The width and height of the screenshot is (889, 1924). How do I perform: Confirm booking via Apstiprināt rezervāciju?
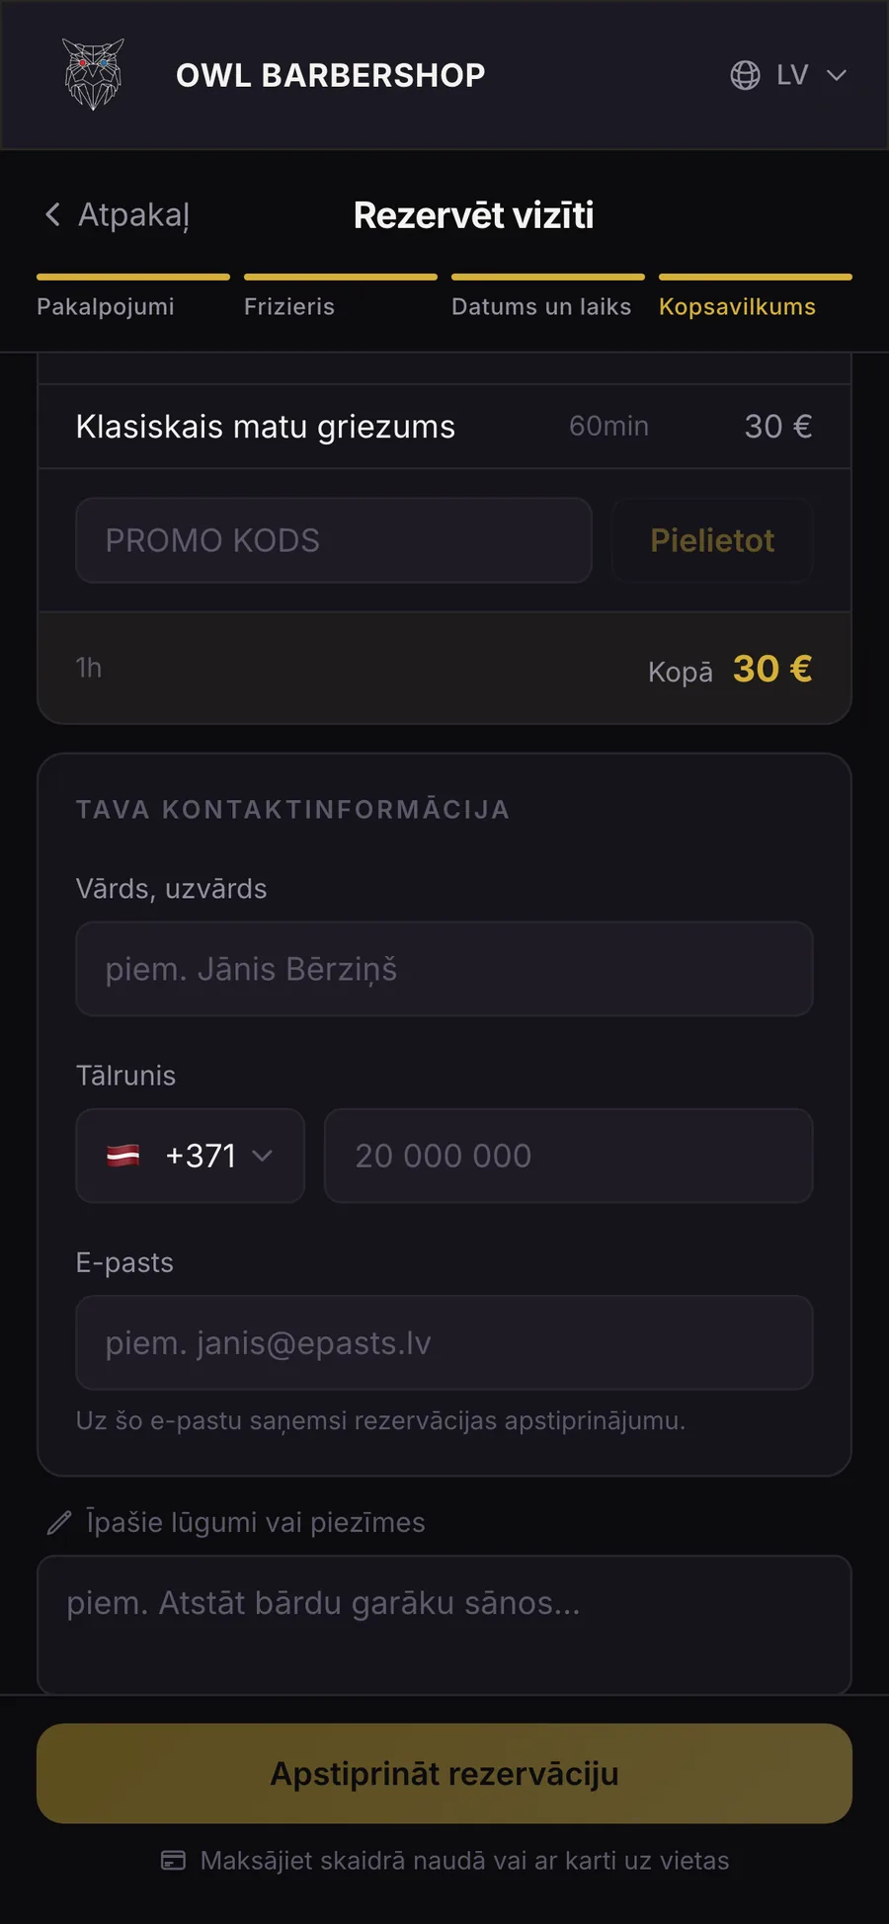pyautogui.click(x=444, y=1774)
